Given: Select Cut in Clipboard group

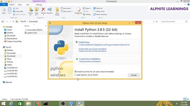Looking at the screenshot, I should 16,8.
